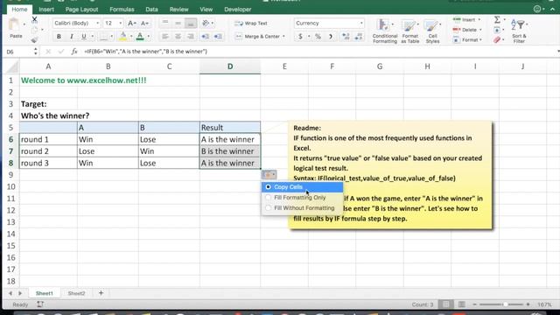Screen dimensions: 560x315
Task: Click Decrease Decimal icon
Action: point(359,37)
